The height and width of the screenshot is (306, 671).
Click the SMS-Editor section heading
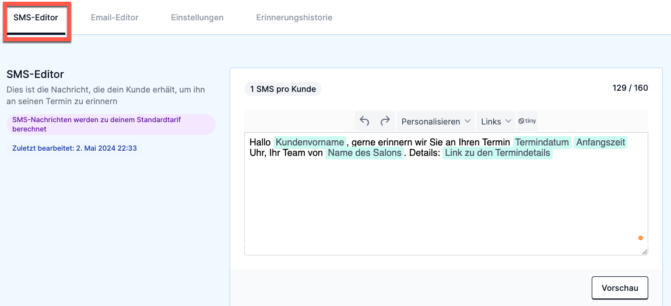click(36, 74)
